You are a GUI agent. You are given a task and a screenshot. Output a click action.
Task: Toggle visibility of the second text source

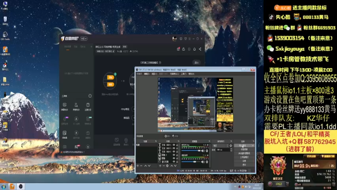174,148
